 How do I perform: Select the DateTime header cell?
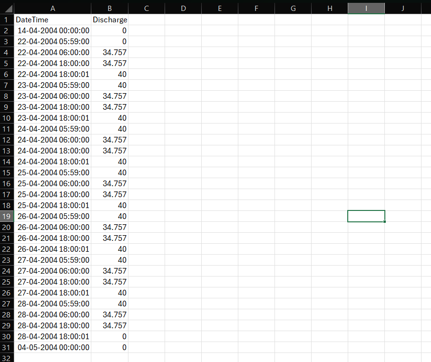pyautogui.click(x=52, y=19)
